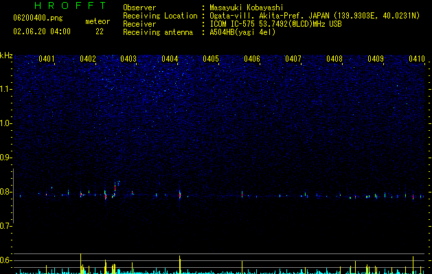The height and width of the screenshot is (274, 432).
Task: Click the rising meteor echo streak after 0402
Action: pyautogui.click(x=115, y=188)
